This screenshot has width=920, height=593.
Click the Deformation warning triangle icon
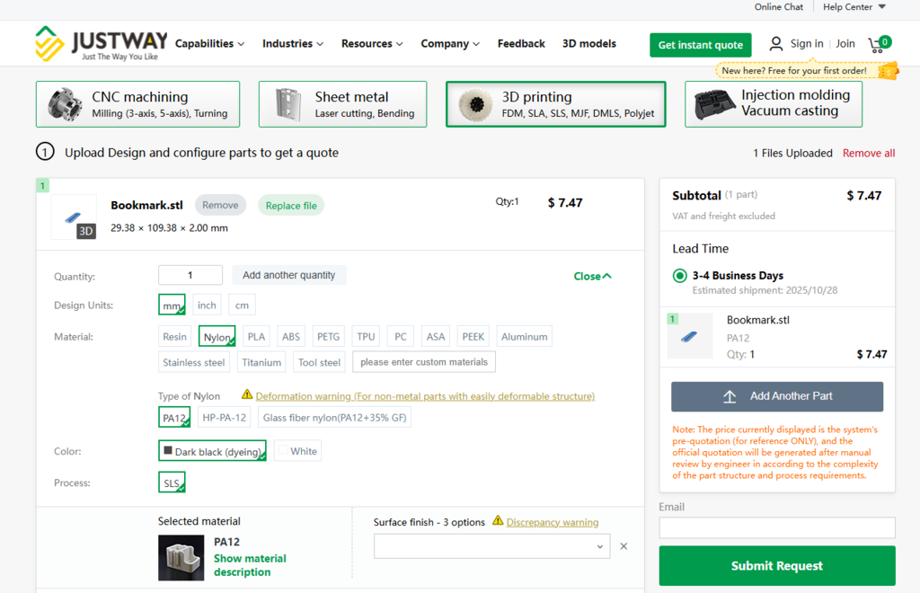[x=247, y=394]
